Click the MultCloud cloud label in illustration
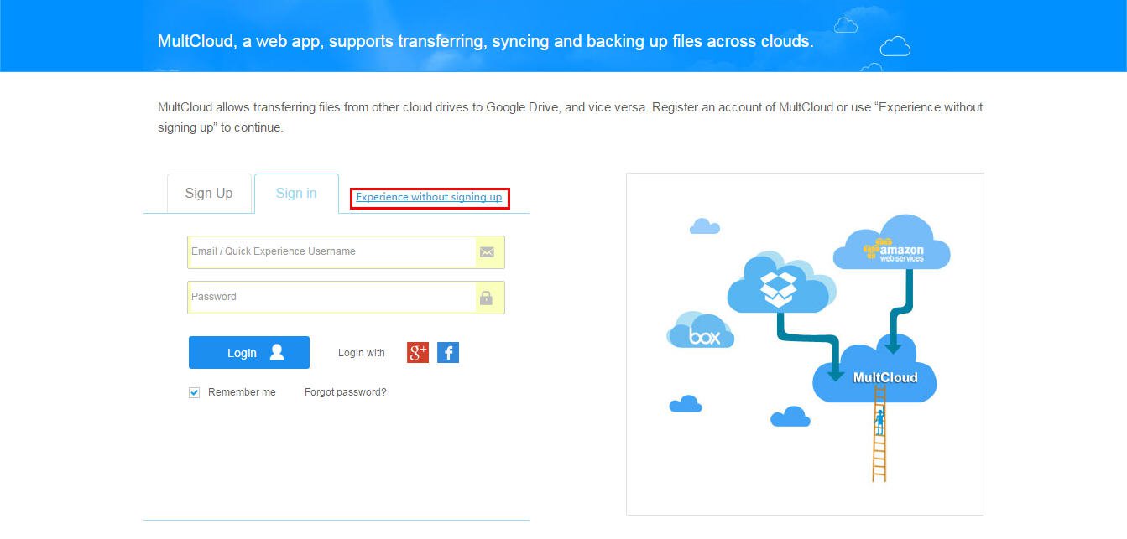Viewport: 1127px width, 539px height. 884,377
